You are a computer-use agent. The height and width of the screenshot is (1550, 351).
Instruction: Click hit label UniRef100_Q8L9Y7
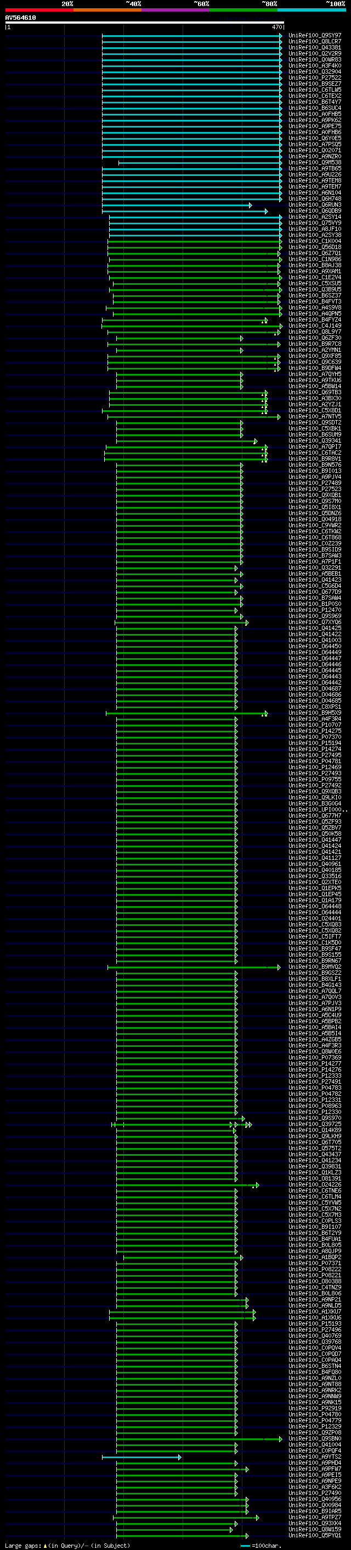coord(315,332)
